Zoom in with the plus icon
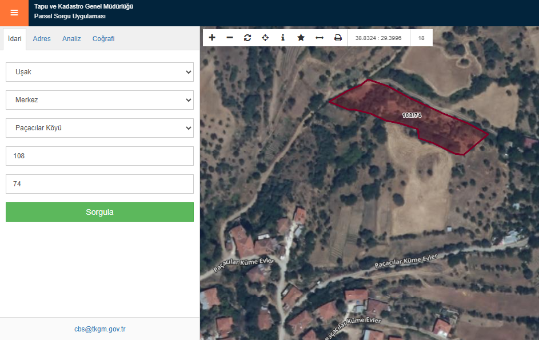 point(212,38)
